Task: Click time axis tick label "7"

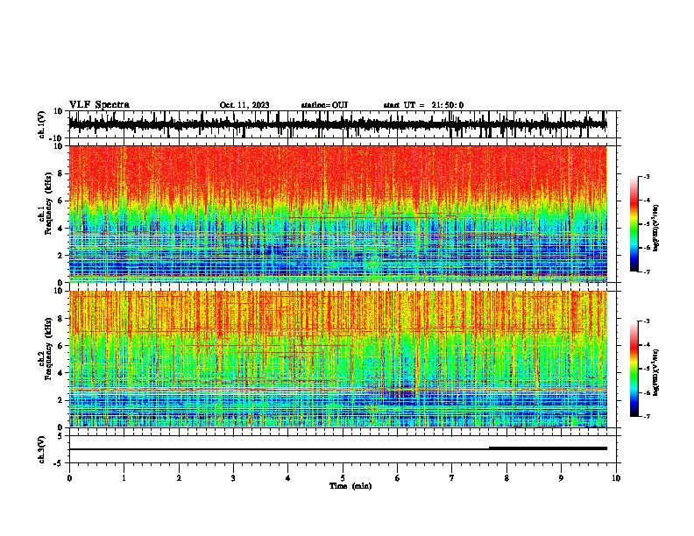Action: click(452, 478)
